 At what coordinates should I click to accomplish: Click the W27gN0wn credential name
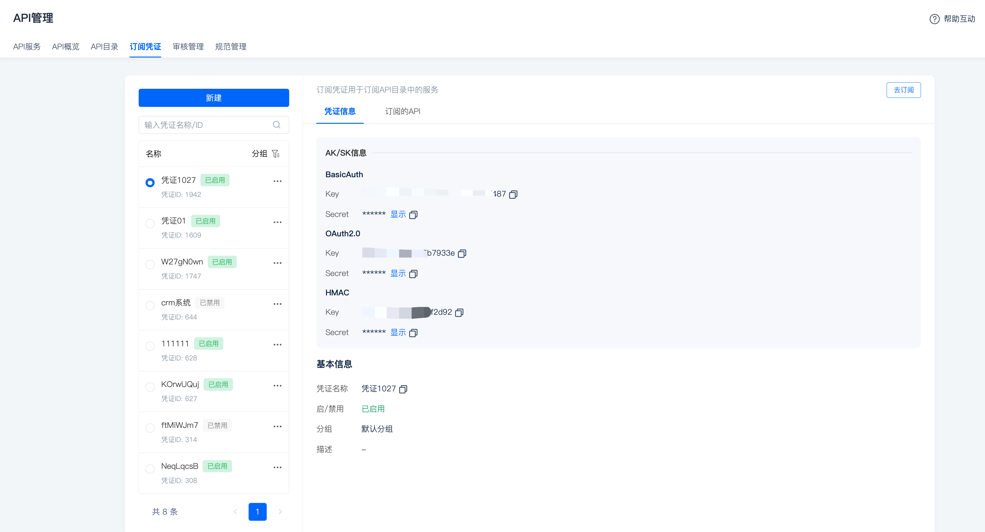(x=182, y=262)
